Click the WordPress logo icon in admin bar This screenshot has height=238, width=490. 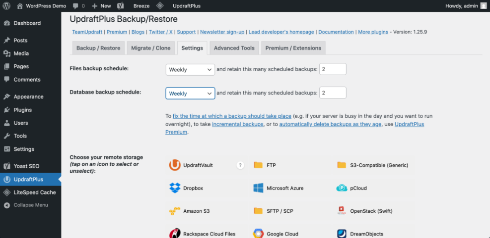tap(6, 5)
